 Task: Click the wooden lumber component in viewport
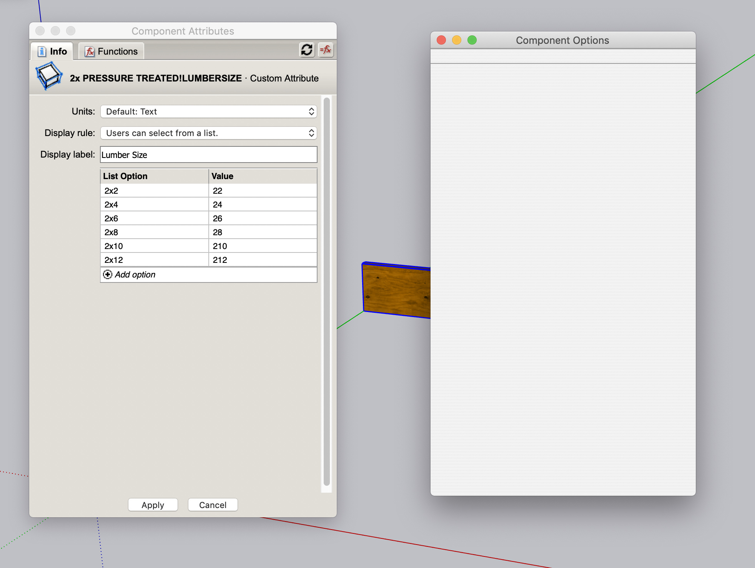point(396,291)
